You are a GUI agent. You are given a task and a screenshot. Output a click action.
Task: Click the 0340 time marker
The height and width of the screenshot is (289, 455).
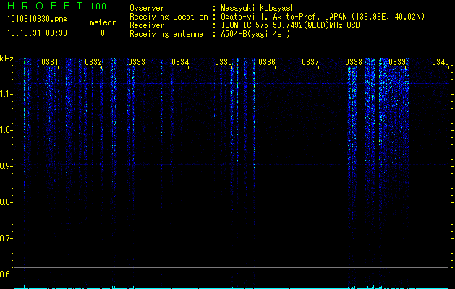[441, 62]
